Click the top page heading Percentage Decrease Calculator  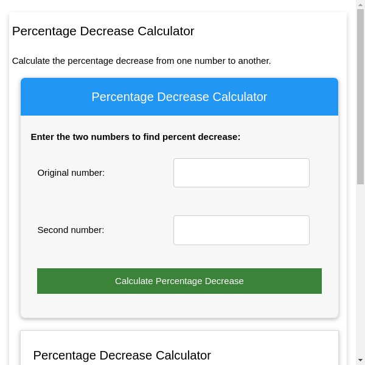pos(103,31)
